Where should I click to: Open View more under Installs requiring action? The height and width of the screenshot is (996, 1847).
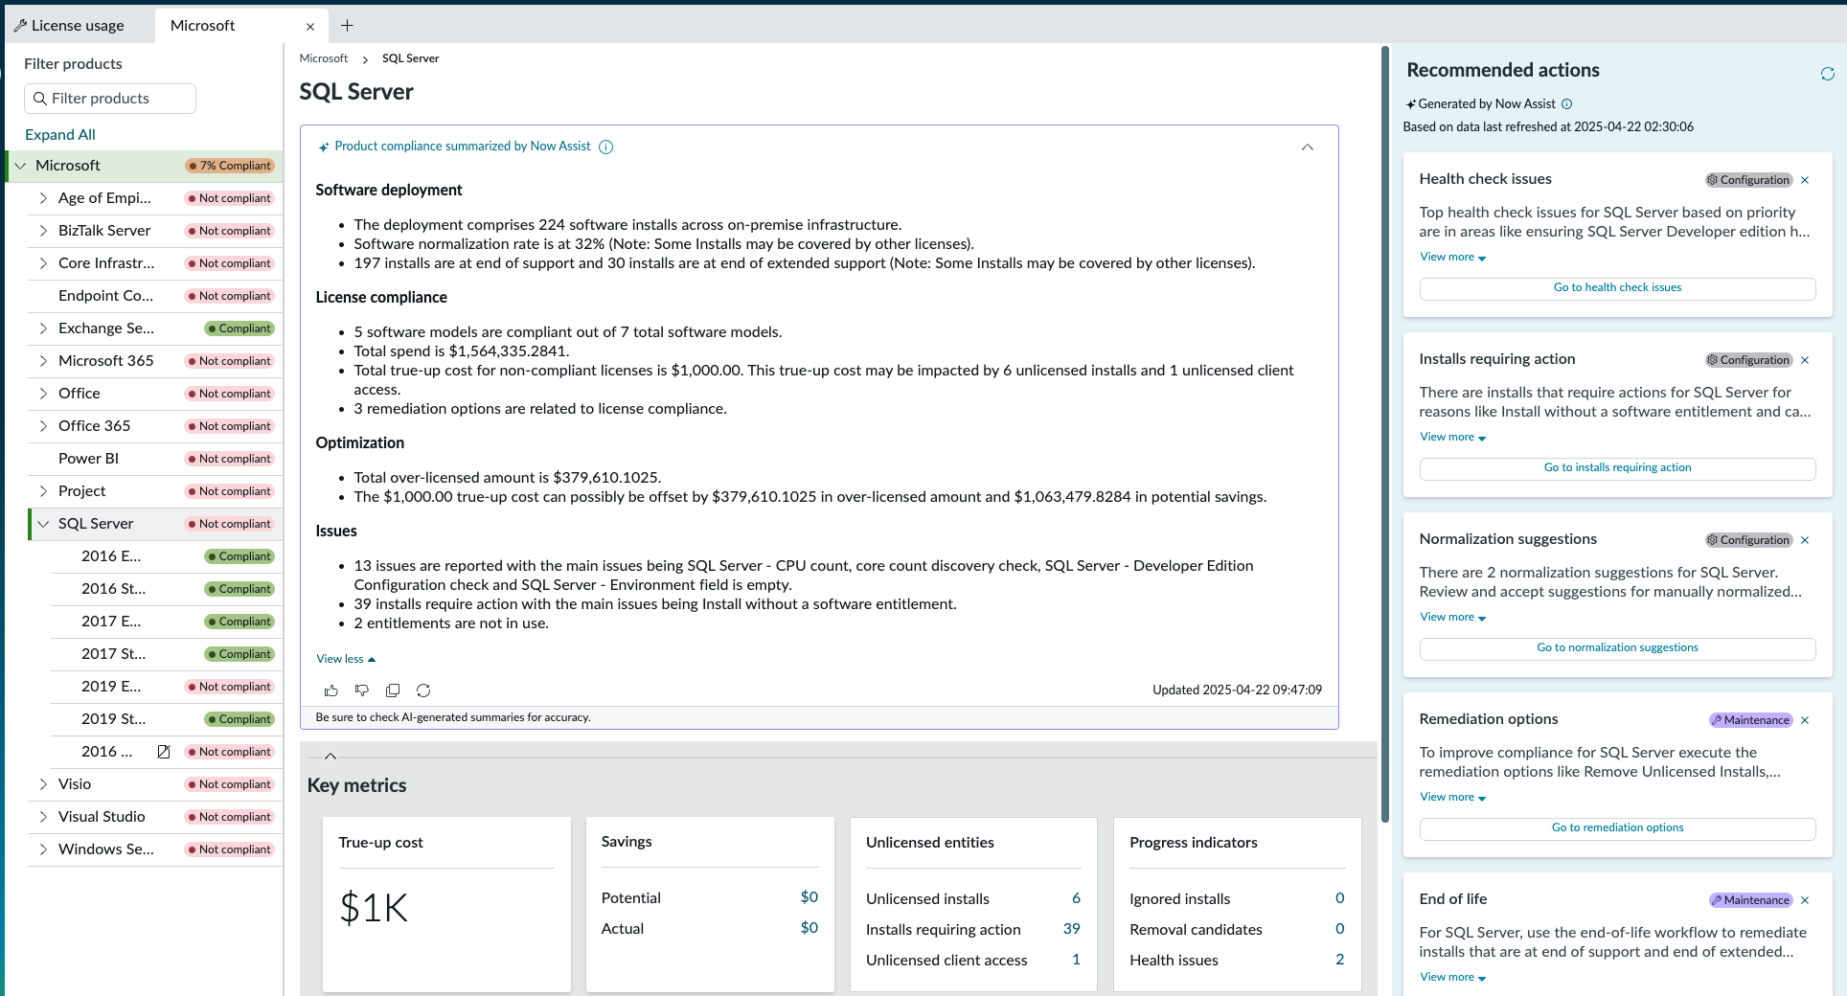[1452, 437]
